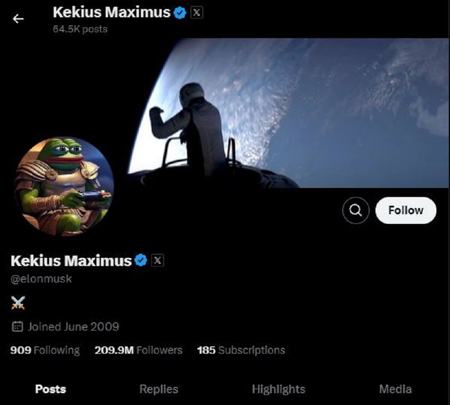
Task: Open X affiliate badge beside profile name
Action: tap(158, 260)
